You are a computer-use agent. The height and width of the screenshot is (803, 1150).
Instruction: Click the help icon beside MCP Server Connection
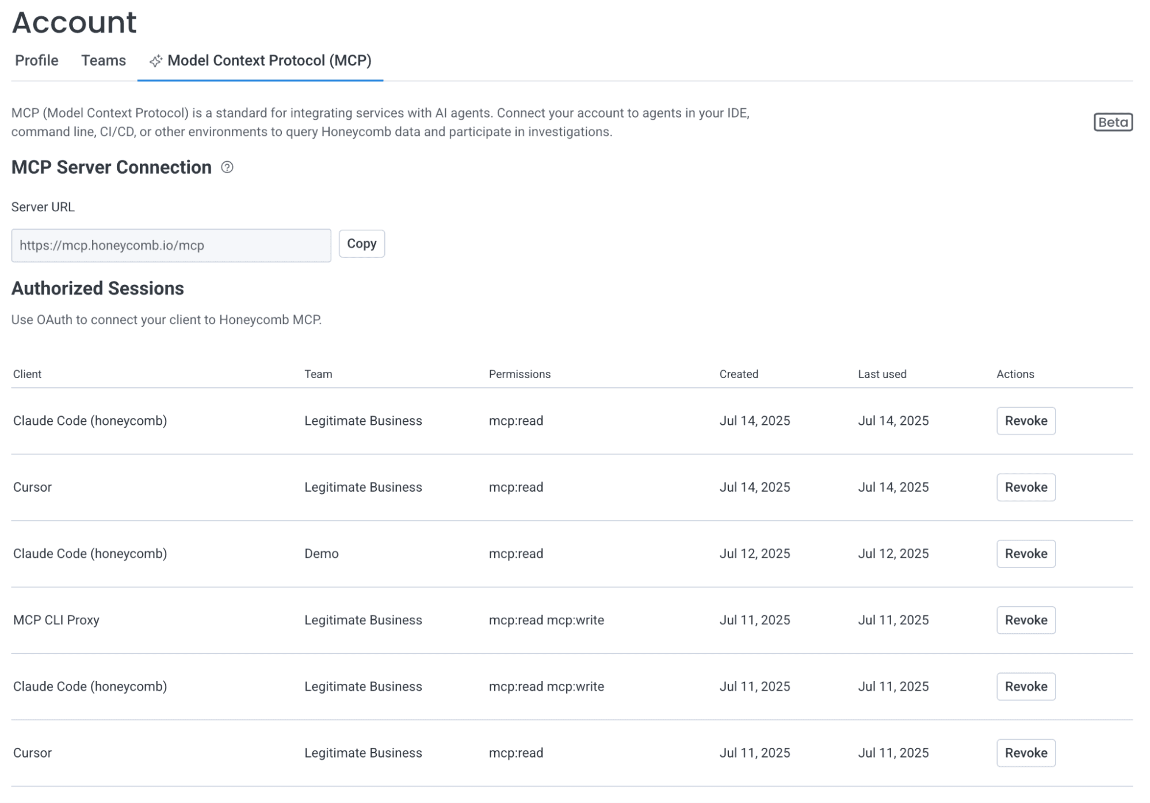pos(227,168)
